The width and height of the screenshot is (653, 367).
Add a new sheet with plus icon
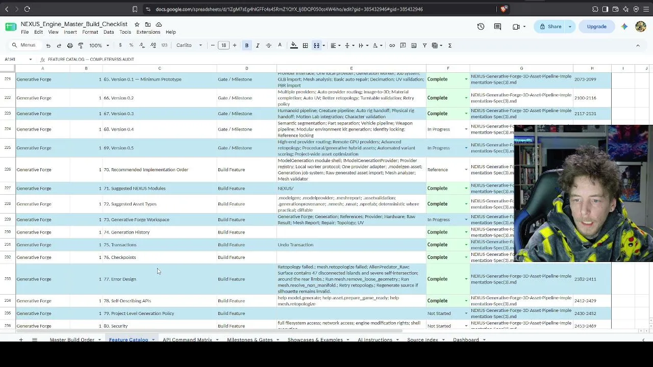click(x=21, y=339)
